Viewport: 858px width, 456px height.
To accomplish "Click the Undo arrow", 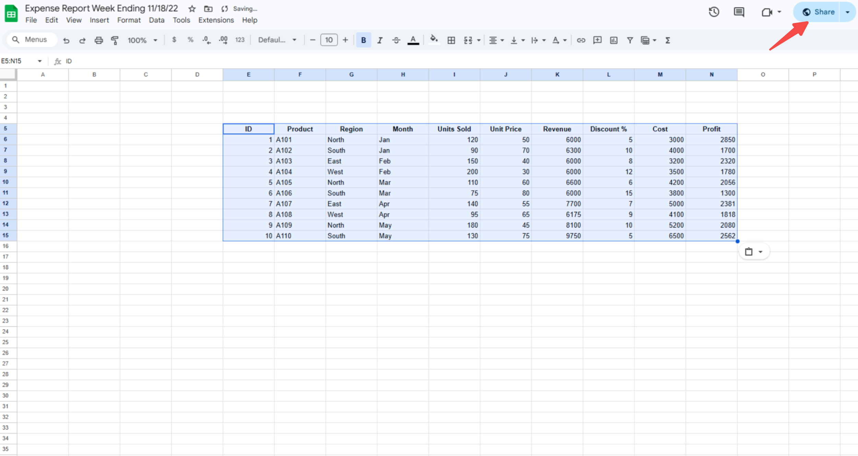I will [x=66, y=40].
